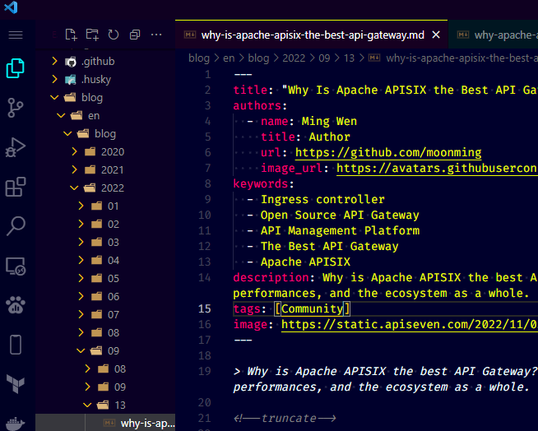Open the Search view
Viewport: 538px width, 431px height.
pyautogui.click(x=16, y=226)
